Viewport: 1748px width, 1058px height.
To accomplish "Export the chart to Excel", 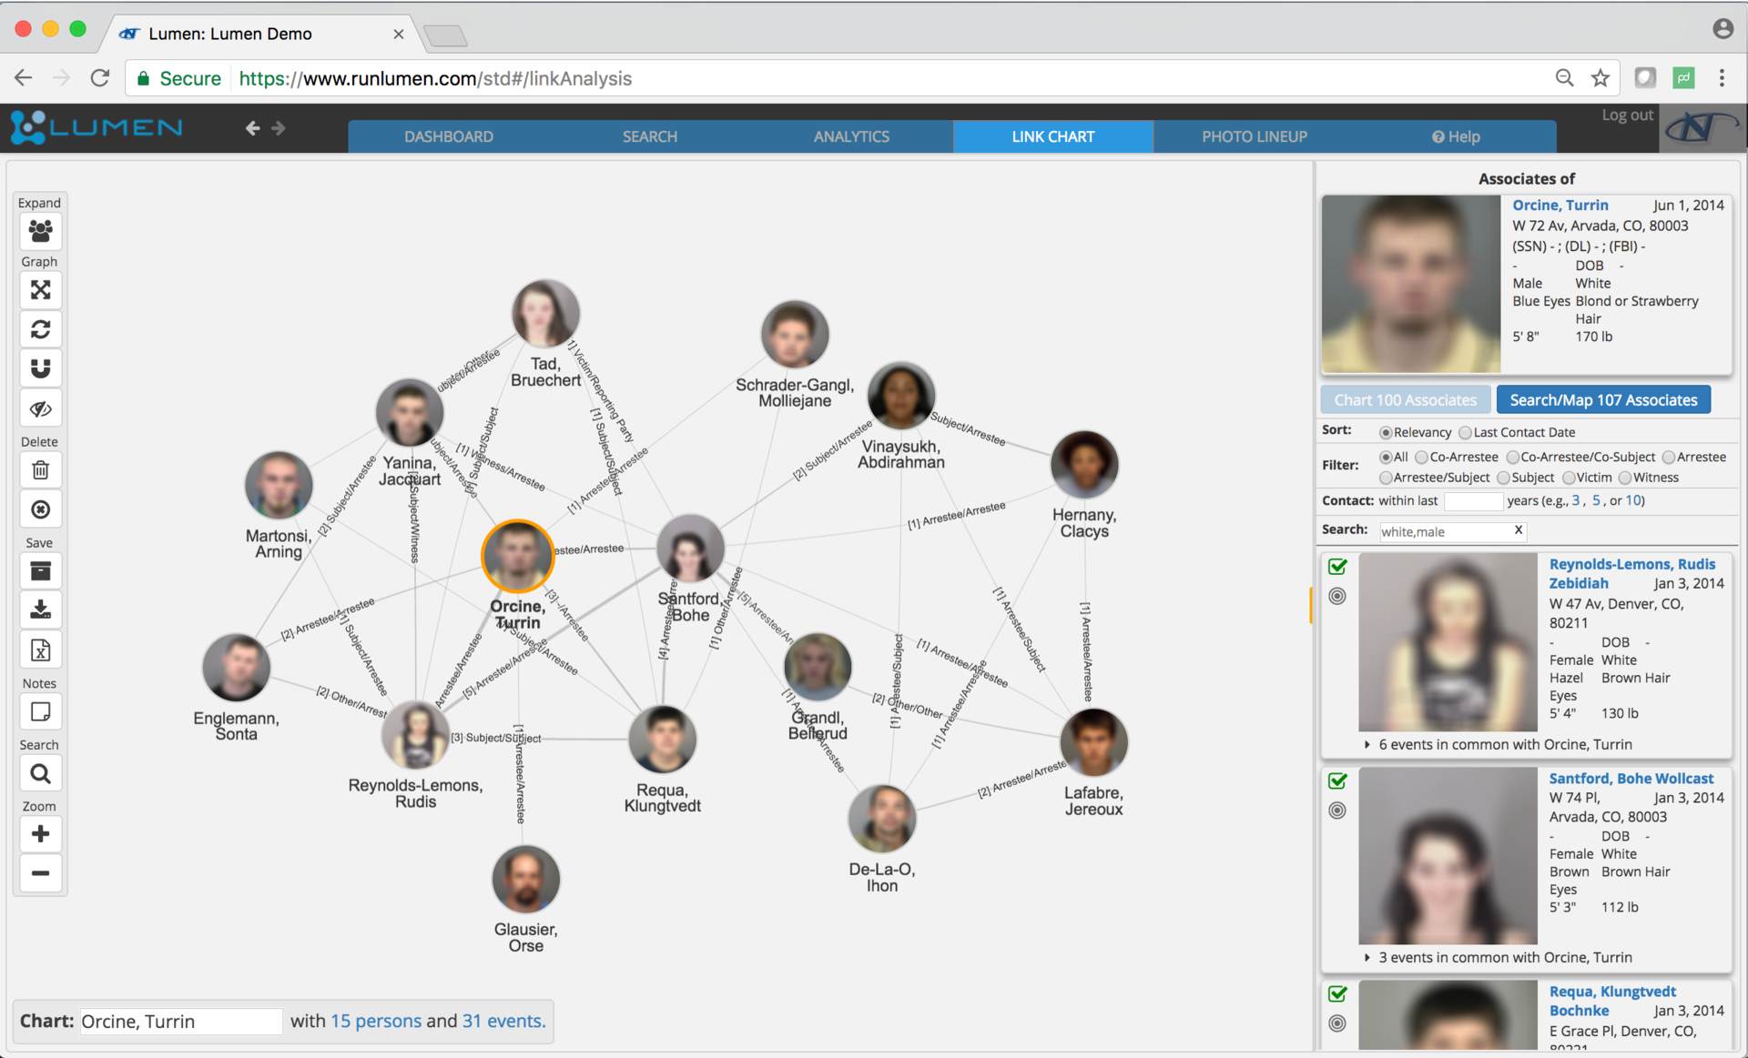I will (40, 650).
